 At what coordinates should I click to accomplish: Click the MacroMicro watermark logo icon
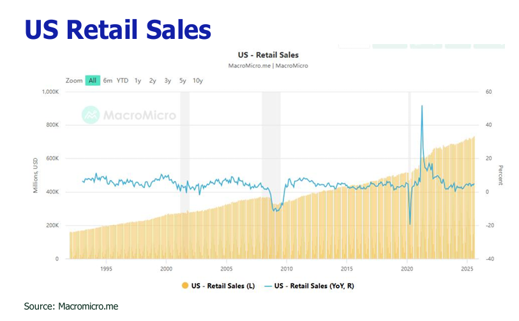click(91, 115)
